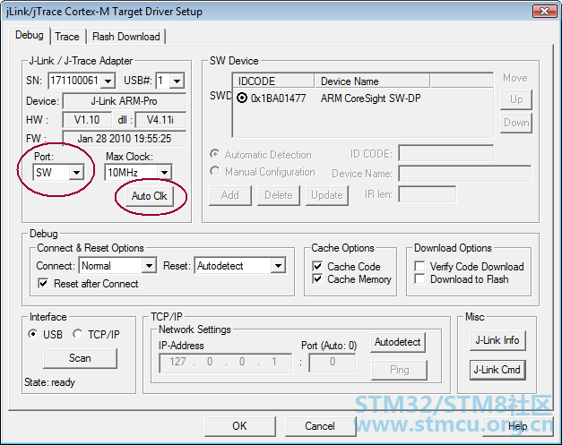Expand the Max Clock 10MHz dropdown
Image resolution: width=562 pixels, height=445 pixels.
click(x=164, y=173)
